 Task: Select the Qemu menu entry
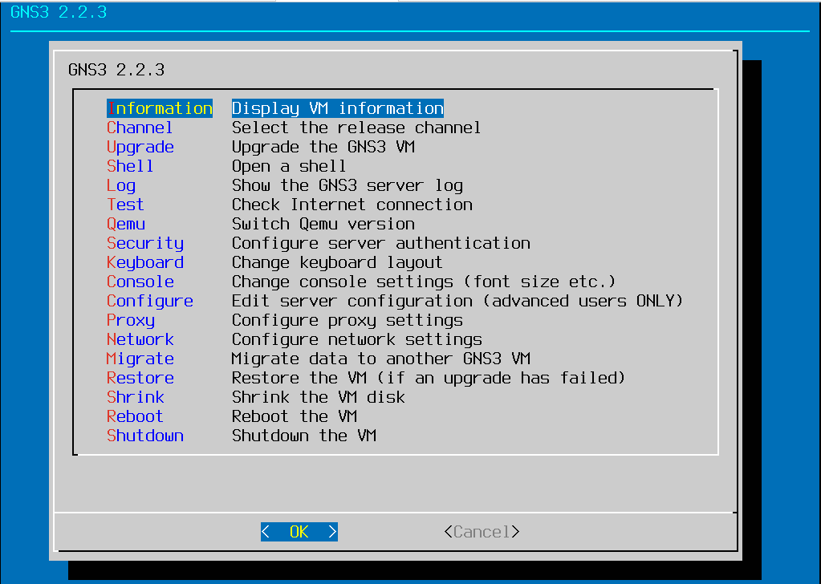click(x=126, y=225)
